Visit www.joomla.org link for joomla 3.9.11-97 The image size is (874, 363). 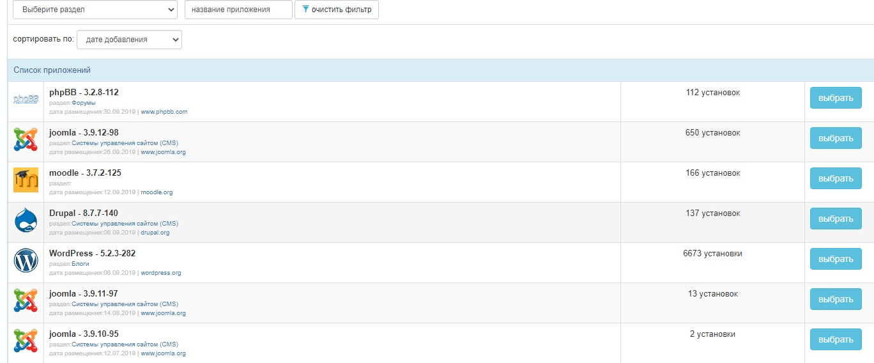click(x=164, y=313)
